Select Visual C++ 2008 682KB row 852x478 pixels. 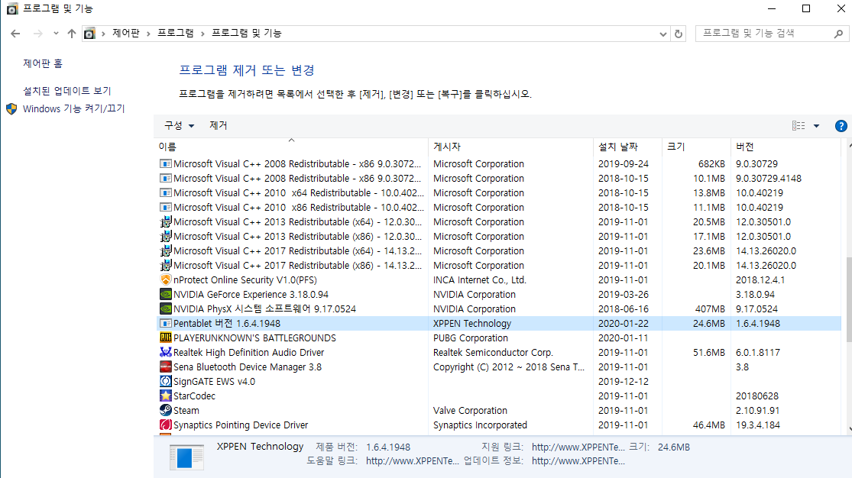[499, 163]
